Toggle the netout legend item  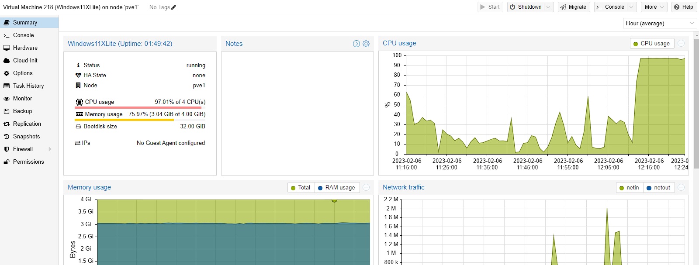pyautogui.click(x=659, y=188)
